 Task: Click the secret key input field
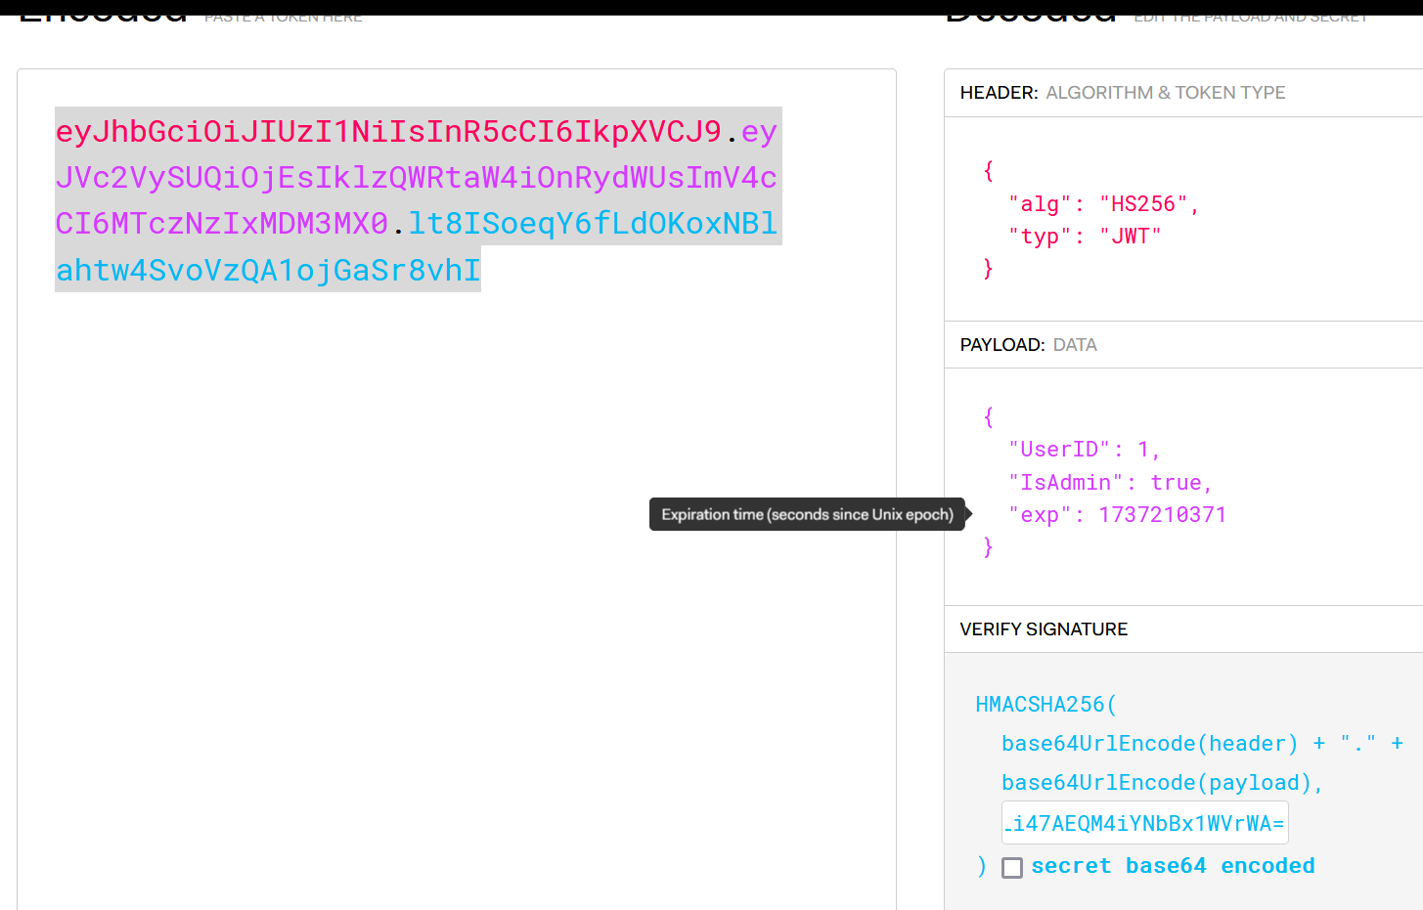tap(1145, 823)
